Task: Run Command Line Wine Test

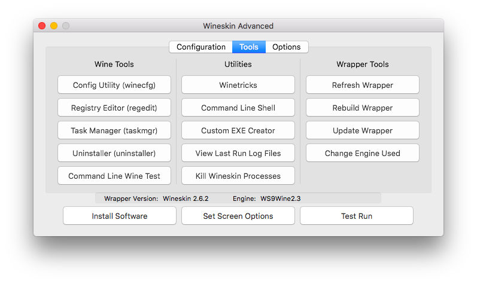Action: [114, 176]
